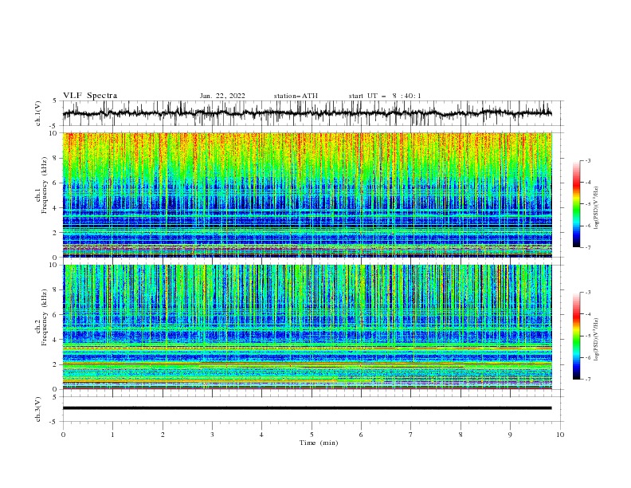
Task: Click the ch.1 waveform trace plot
Action: [307, 113]
